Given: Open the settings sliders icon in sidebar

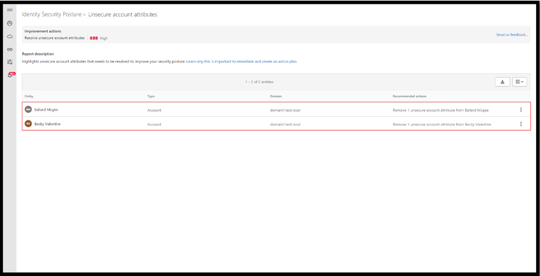Looking at the screenshot, I should (10, 62).
